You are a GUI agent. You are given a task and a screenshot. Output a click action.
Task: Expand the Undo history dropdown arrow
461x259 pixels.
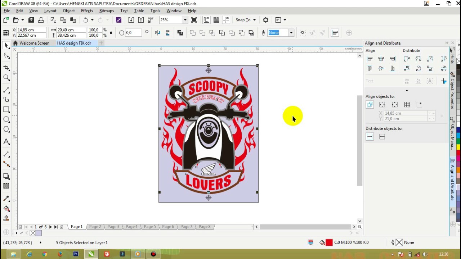pyautogui.click(x=92, y=20)
